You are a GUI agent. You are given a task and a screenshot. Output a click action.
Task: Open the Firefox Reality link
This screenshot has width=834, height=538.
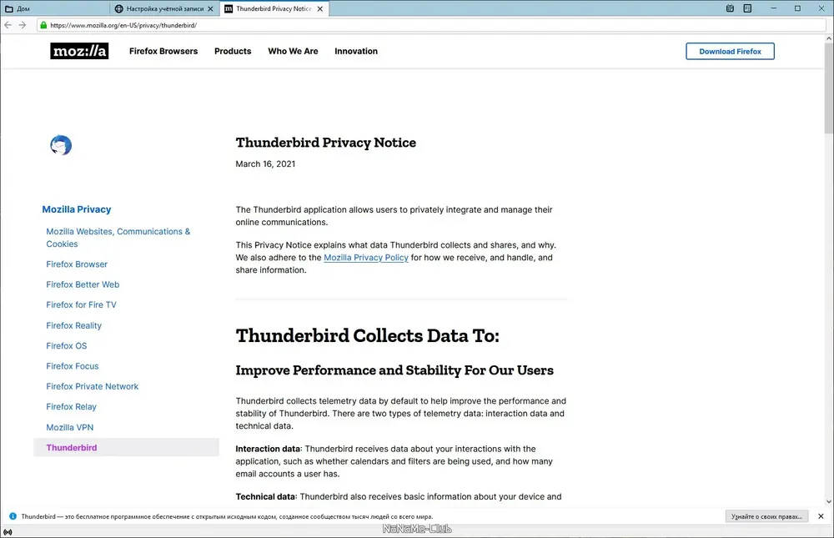[73, 325]
